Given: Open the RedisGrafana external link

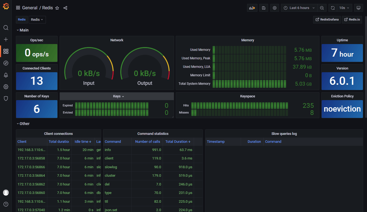Looking at the screenshot, I should (x=327, y=20).
